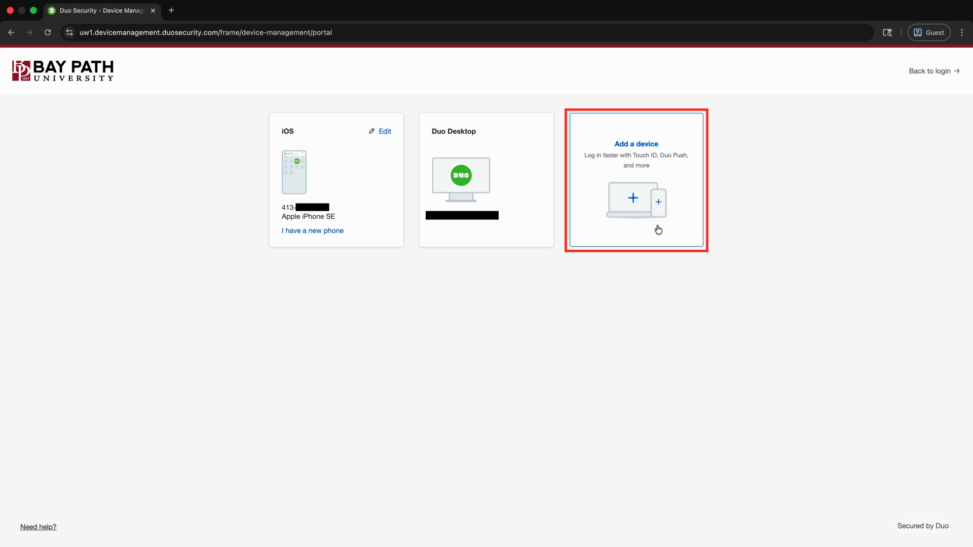Open a new browser tab

(x=171, y=10)
